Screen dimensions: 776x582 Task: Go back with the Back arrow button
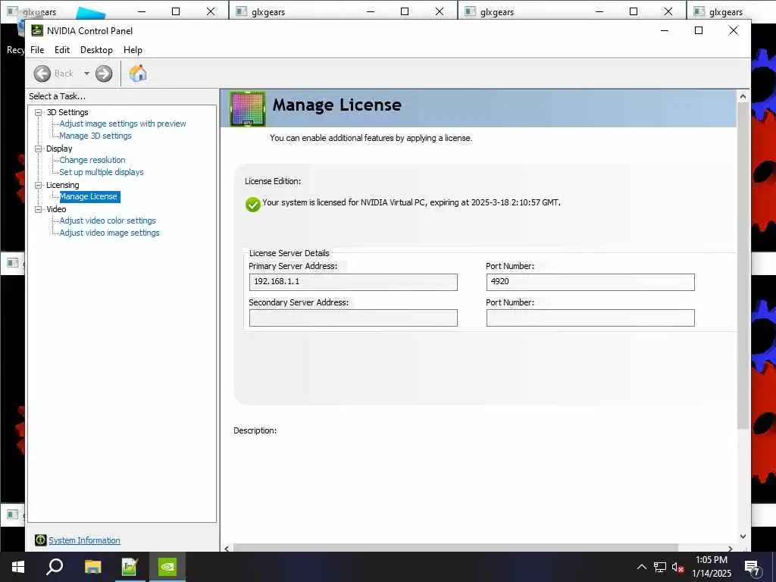(x=42, y=74)
